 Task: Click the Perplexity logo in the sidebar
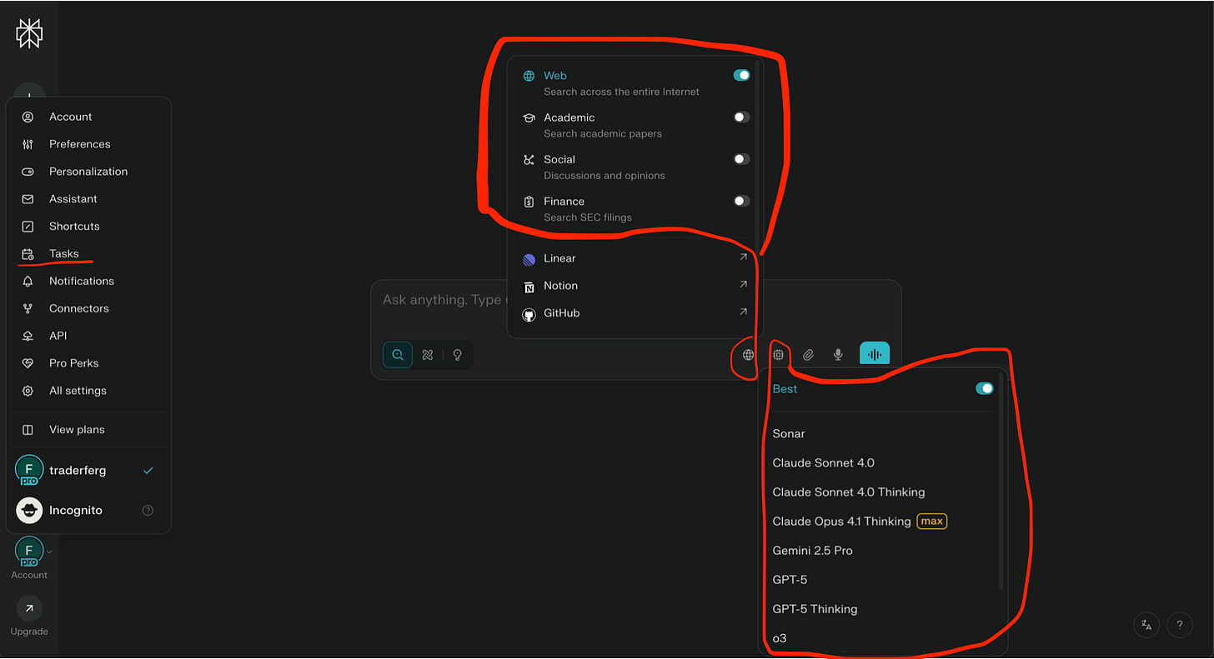coord(28,33)
